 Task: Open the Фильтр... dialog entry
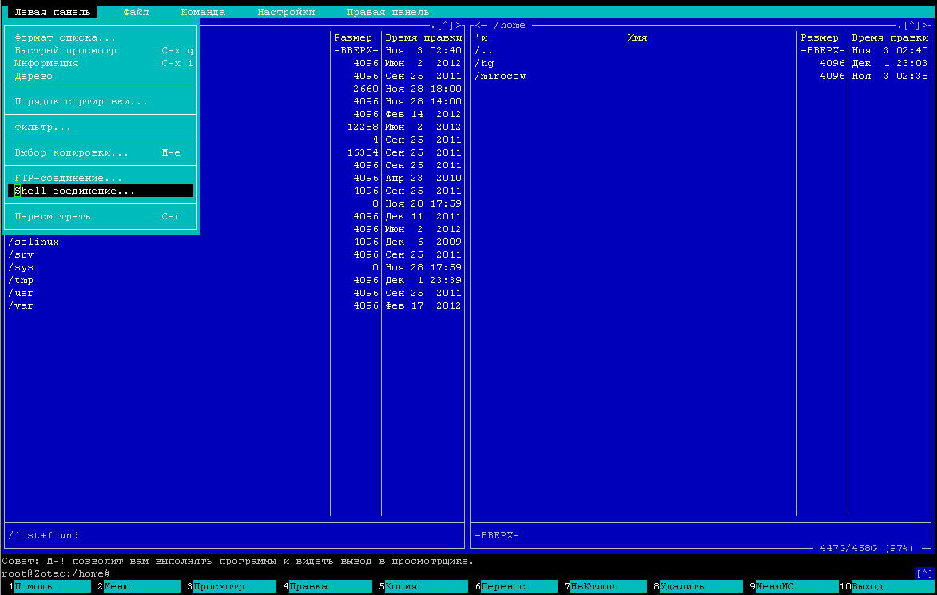43,127
